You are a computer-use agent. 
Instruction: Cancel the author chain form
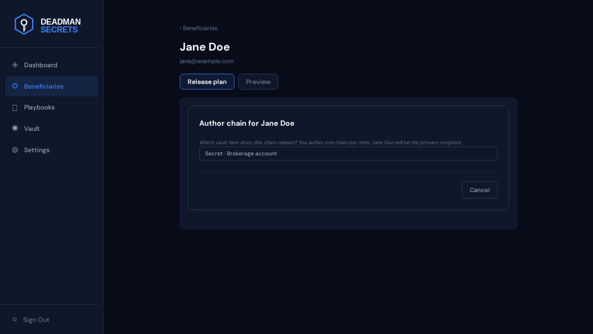[479, 190]
